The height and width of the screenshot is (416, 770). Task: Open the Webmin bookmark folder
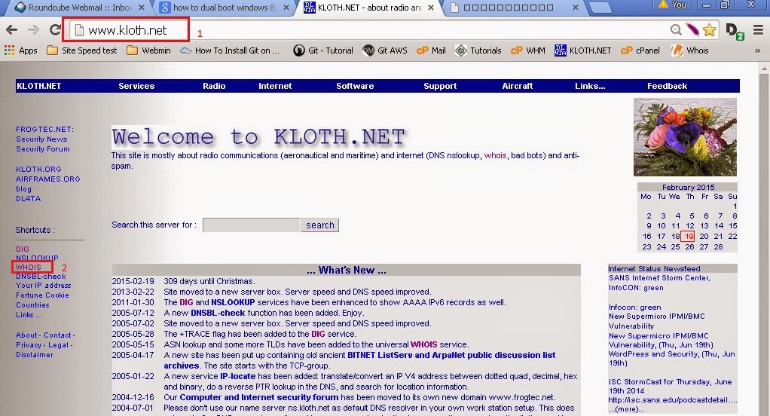(148, 50)
